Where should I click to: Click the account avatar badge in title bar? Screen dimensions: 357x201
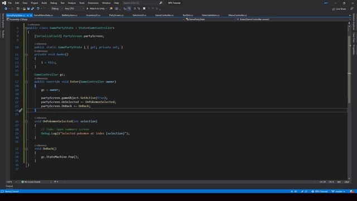(x=326, y=3)
